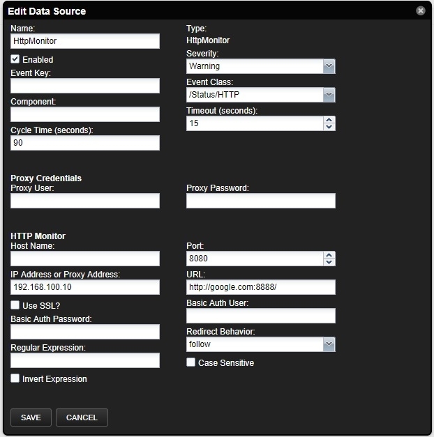
Task: Check the Invert Expression option
Action: [x=15, y=378]
